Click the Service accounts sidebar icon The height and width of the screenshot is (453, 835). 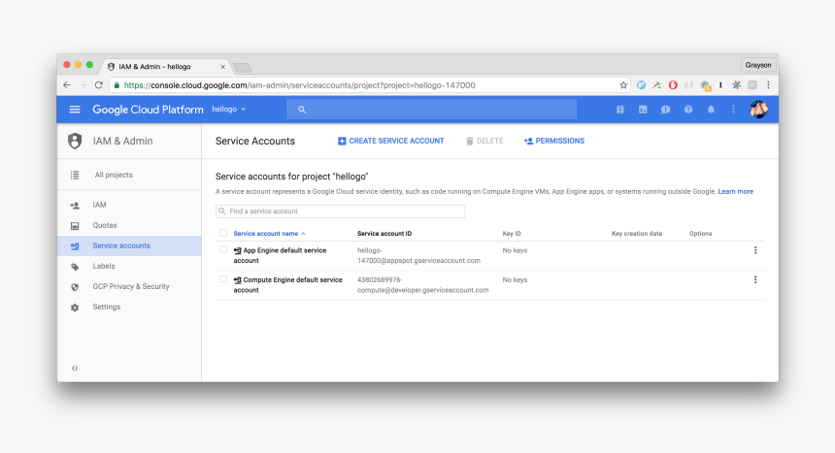tap(75, 246)
